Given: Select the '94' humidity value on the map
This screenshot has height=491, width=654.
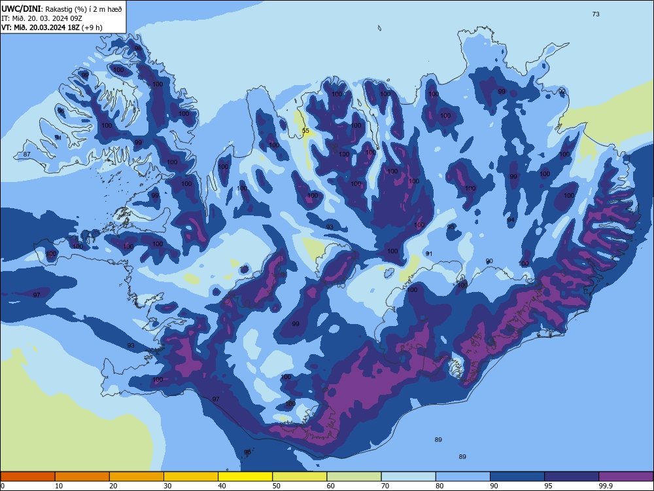Looking at the screenshot, I should coord(511,220).
